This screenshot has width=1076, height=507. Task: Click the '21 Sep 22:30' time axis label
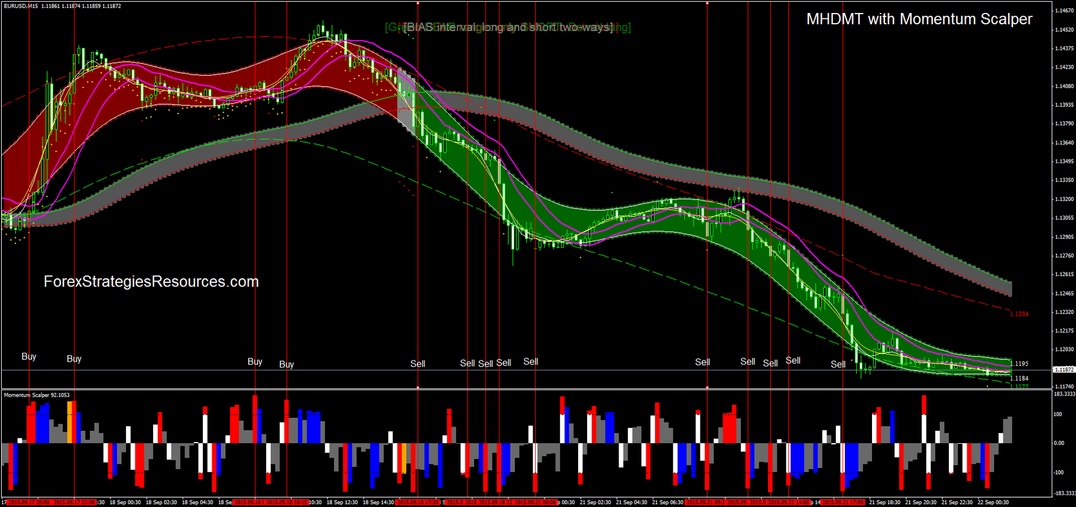(957, 502)
